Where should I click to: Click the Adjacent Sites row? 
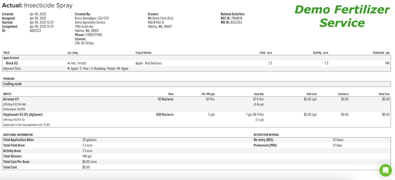pyautogui.click(x=196, y=69)
